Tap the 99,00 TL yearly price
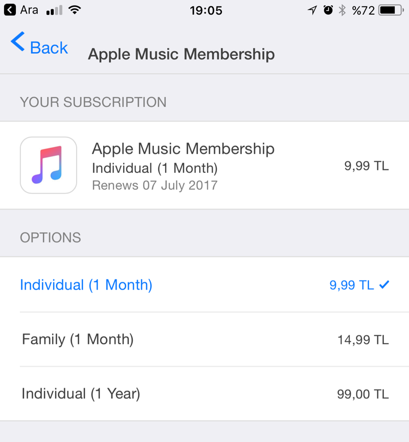Image resolution: width=409 pixels, height=442 pixels. pyautogui.click(x=363, y=394)
